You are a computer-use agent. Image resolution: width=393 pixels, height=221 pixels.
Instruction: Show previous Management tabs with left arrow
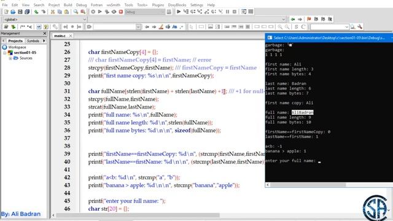[3, 41]
